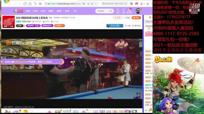The image size is (204, 114).
Task: Click the Douyu logo in purple header
Action: tap(18, 11)
